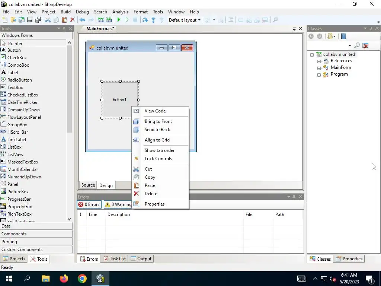
Task: Open Google Chrome from the taskbar
Action: 82,279
